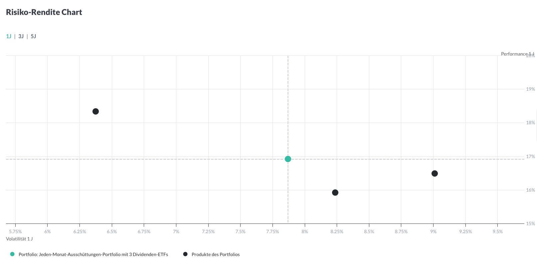537x269 pixels.
Task: Click the 15% performance axis tick
Action: click(530, 224)
